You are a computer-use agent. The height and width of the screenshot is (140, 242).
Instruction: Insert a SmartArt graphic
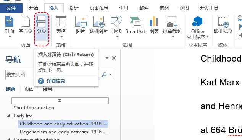[x=135, y=25]
